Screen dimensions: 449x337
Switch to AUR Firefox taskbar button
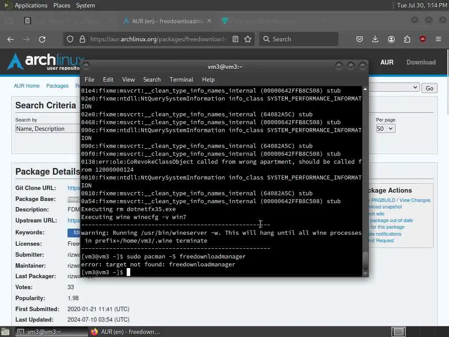pyautogui.click(x=125, y=332)
